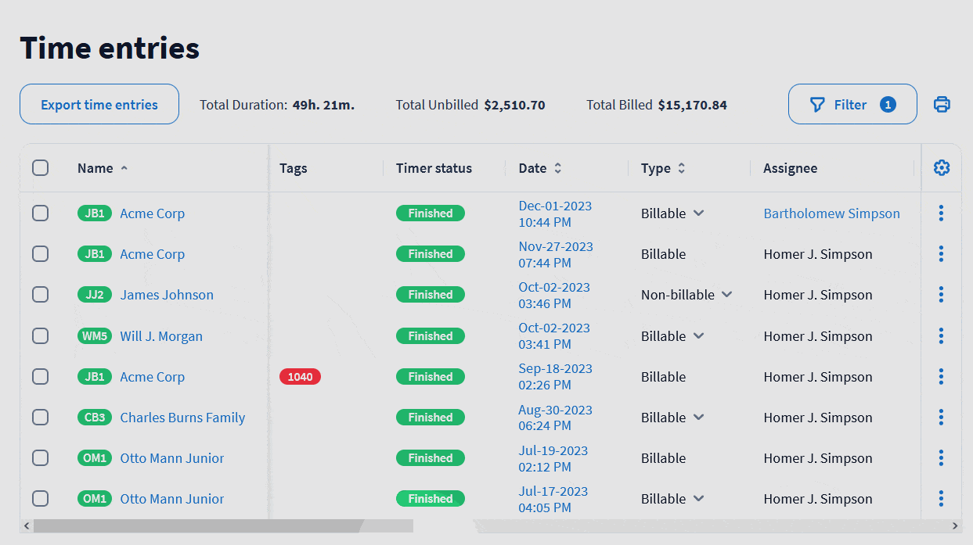Image resolution: width=973 pixels, height=545 pixels.
Task: Click the red 1040 tag badge
Action: pos(300,376)
